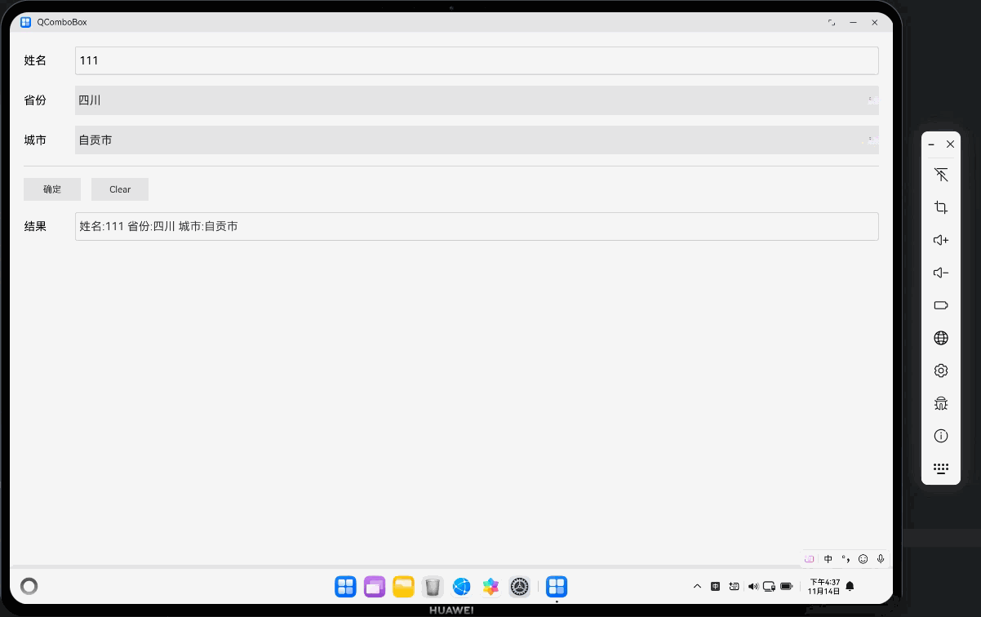Click the input method tray icon beside chevron
Viewport: 981px width, 617px height.
715,586
